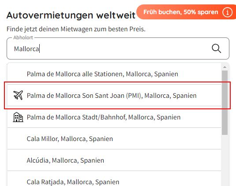The height and width of the screenshot is (186, 236).
Task: Choose Palma de Mallorca Son Sant Joan (PMI)
Action: click(x=114, y=95)
